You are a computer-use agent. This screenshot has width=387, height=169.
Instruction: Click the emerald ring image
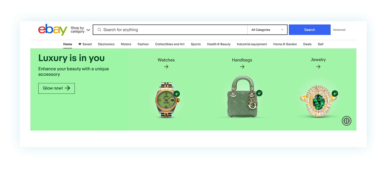point(318,101)
